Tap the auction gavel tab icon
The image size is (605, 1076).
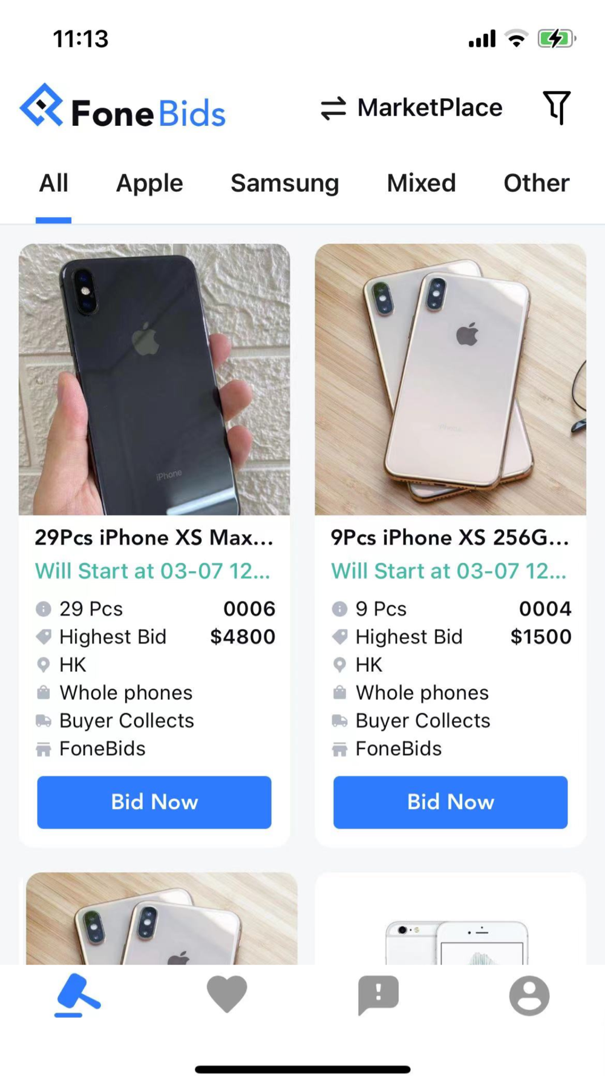[77, 995]
